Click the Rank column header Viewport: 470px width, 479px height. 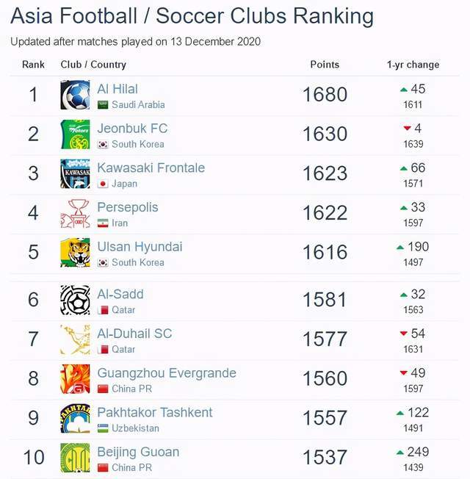point(33,65)
